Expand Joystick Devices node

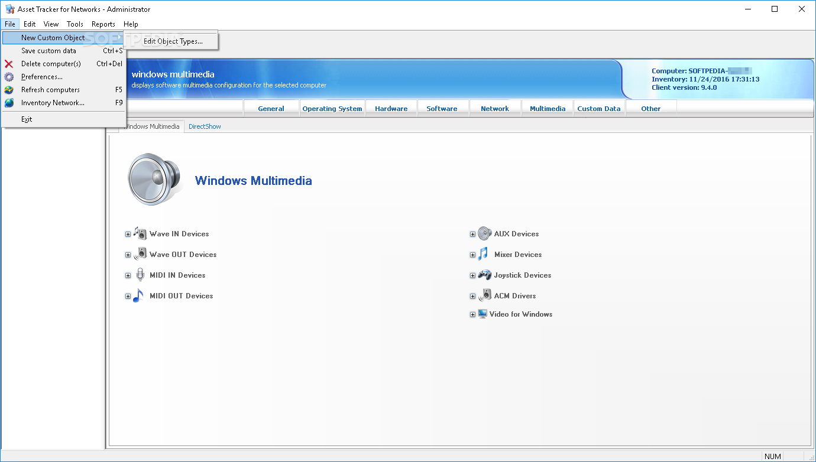(x=472, y=276)
